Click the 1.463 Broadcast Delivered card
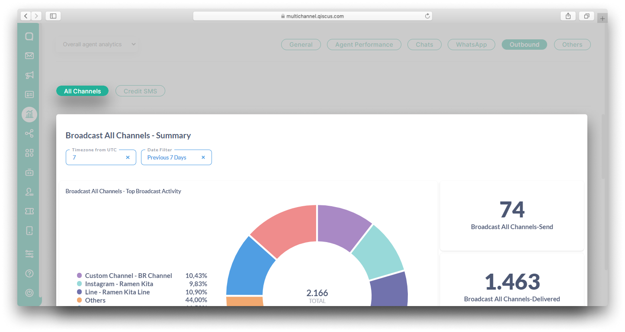 (512, 280)
